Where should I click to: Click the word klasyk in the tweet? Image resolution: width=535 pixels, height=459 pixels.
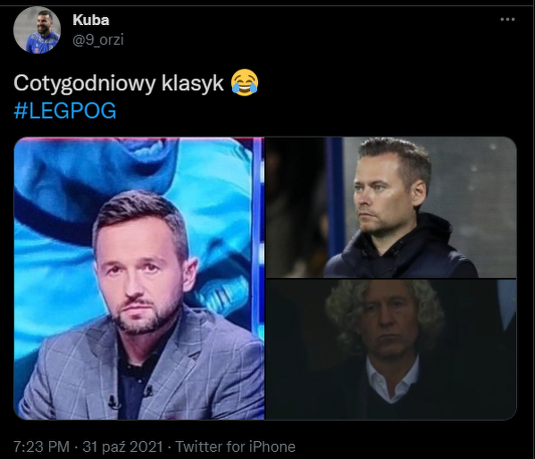pyautogui.click(x=192, y=83)
